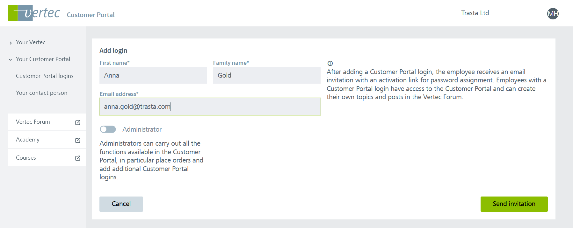This screenshot has height=228, width=573.
Task: Collapse the Your Customer Portal chevron
Action: (x=11, y=59)
